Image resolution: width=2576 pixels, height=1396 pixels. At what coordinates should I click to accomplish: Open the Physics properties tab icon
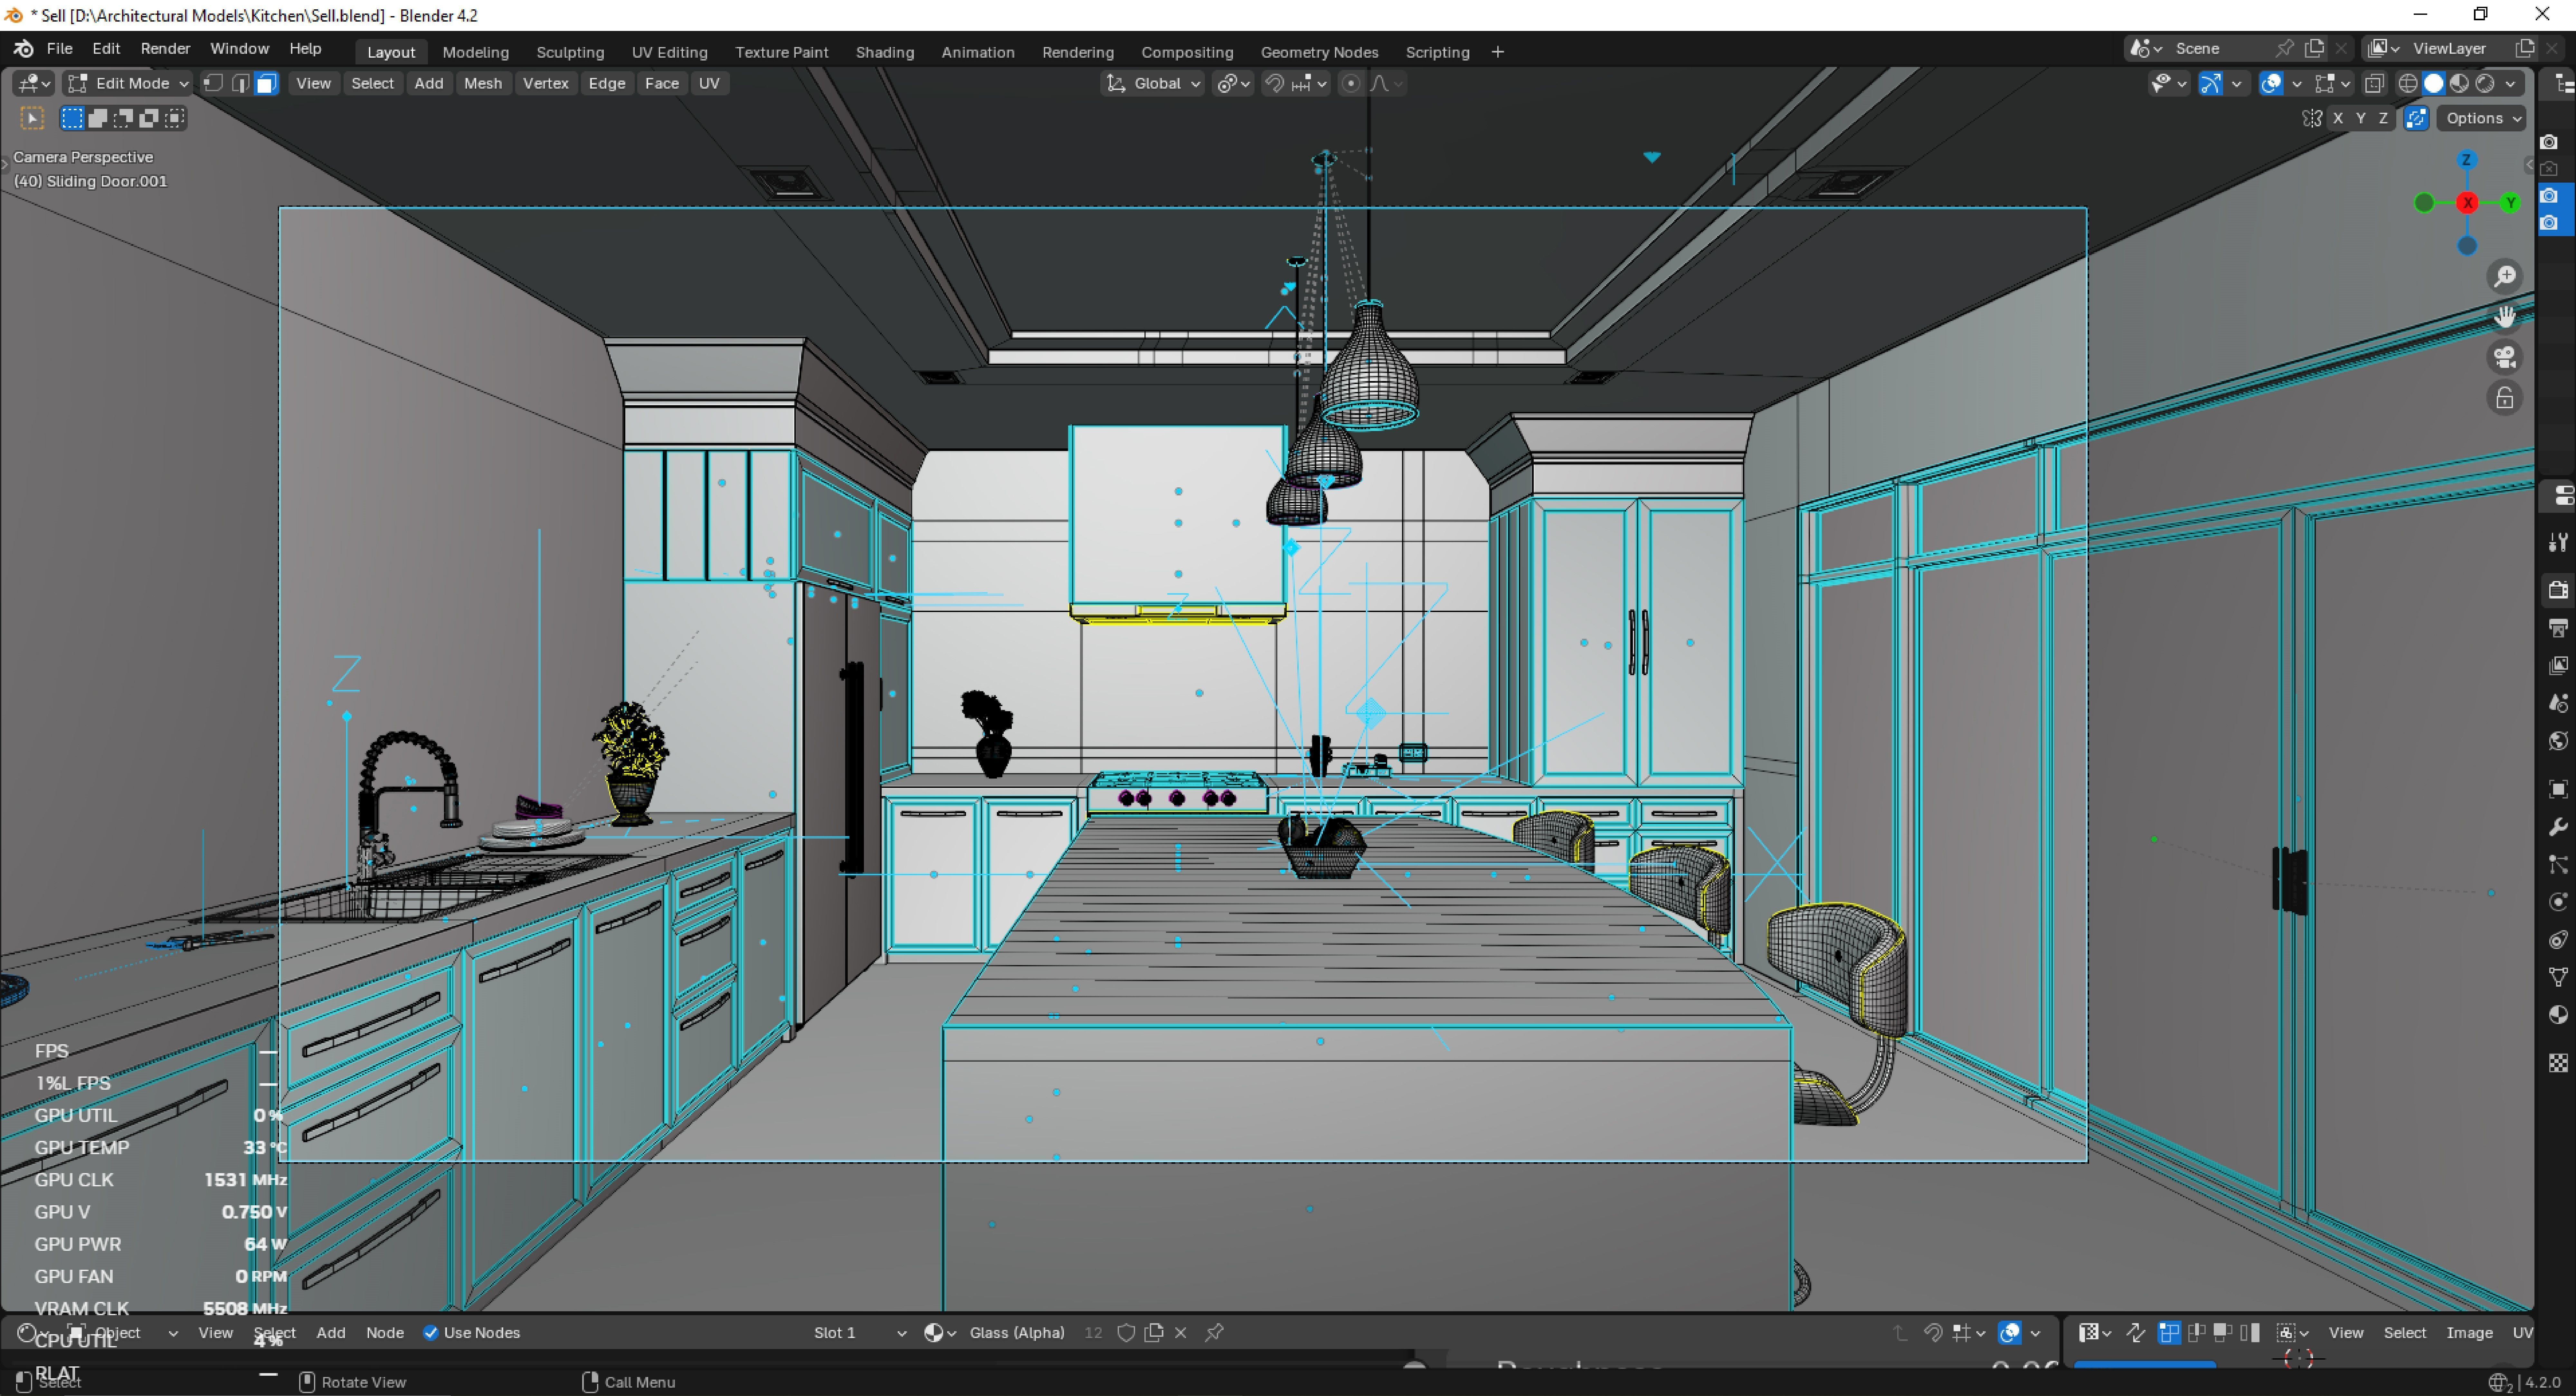pyautogui.click(x=2558, y=902)
